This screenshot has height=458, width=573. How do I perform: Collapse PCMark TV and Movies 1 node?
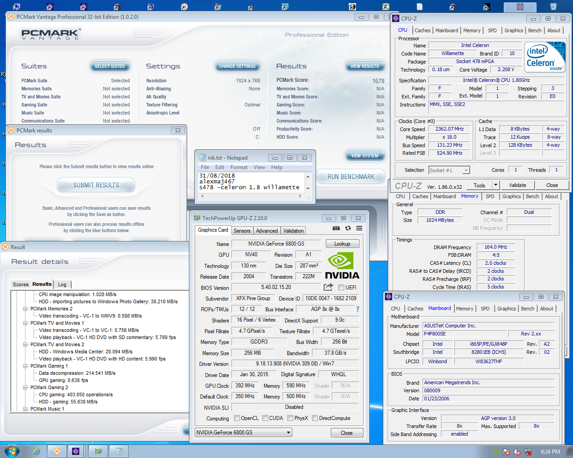coord(26,323)
